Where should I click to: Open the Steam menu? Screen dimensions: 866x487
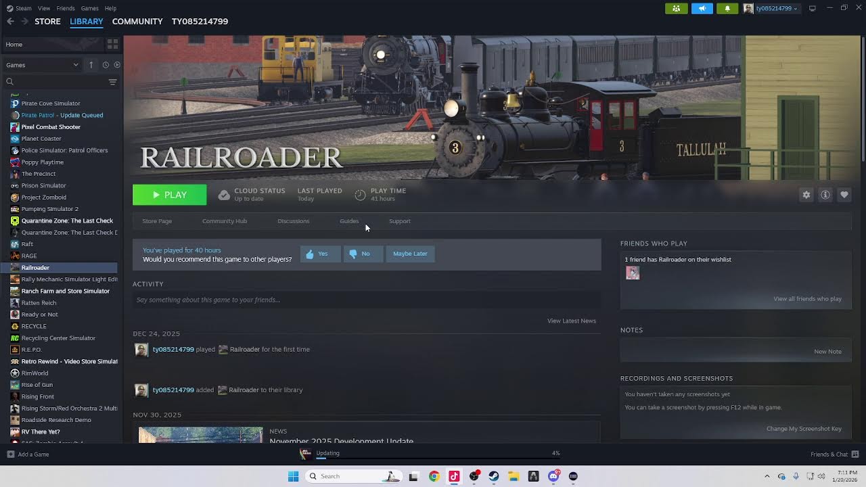click(20, 8)
